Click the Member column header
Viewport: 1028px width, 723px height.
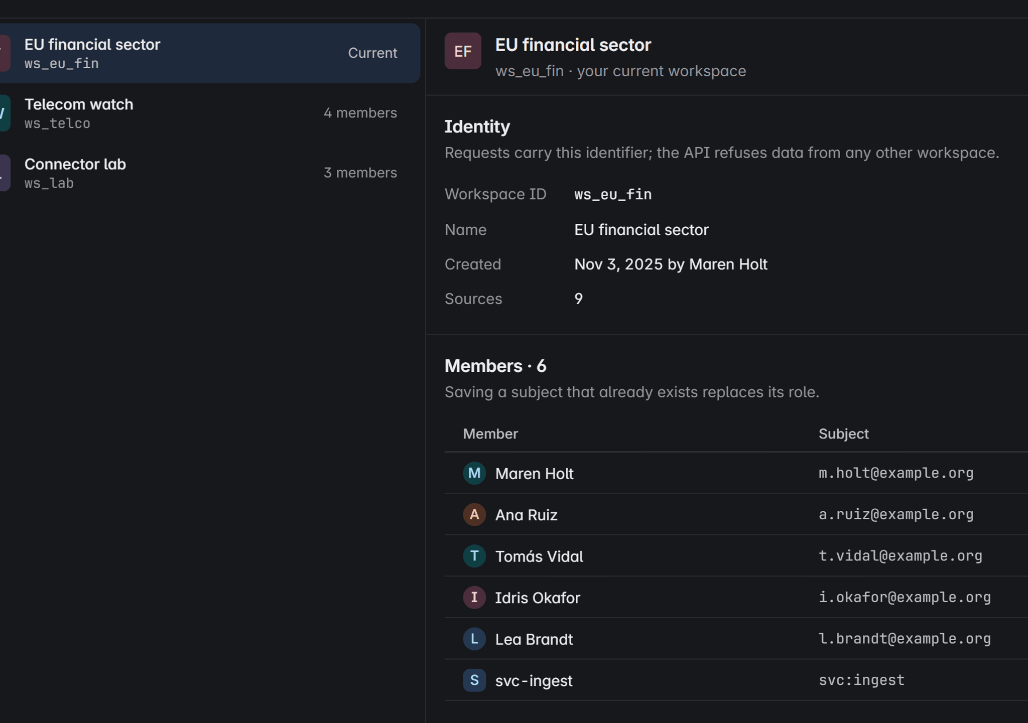click(x=490, y=434)
